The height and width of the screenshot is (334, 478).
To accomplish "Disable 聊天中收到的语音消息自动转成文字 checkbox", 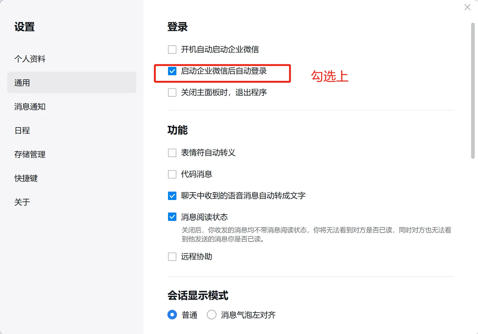I will tap(172, 196).
